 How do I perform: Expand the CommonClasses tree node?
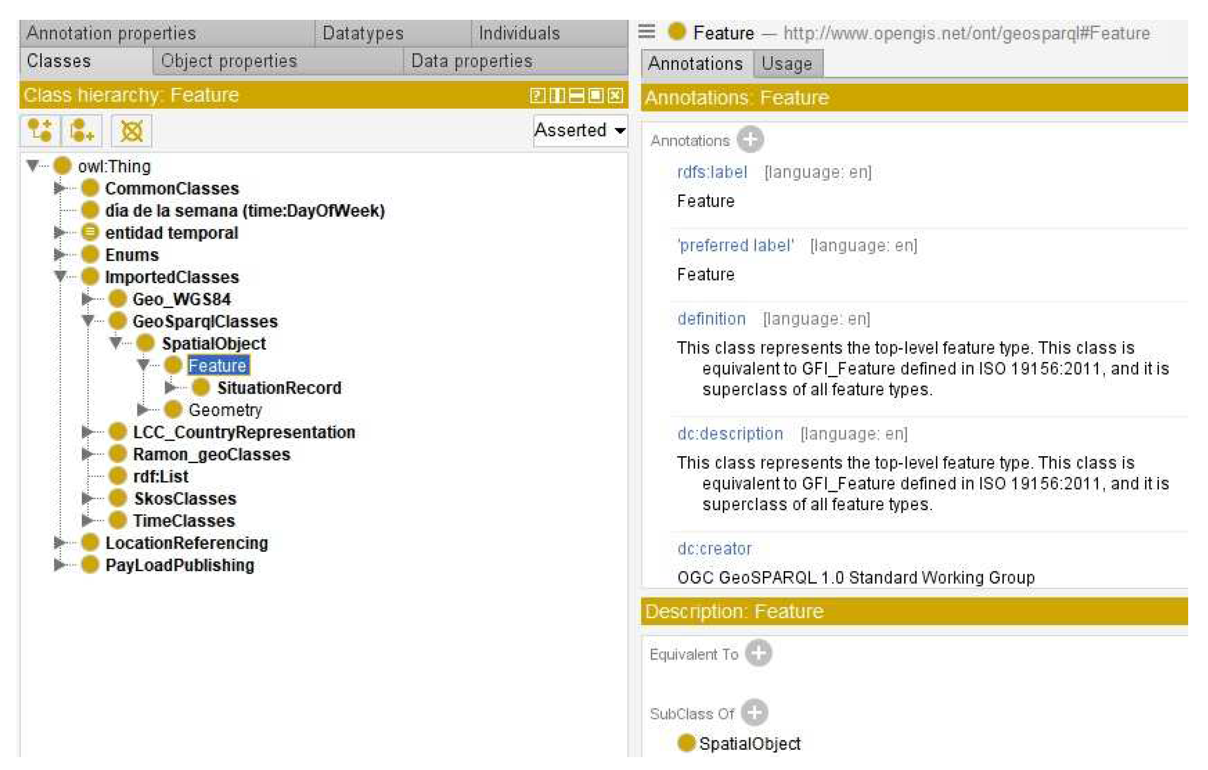[59, 188]
